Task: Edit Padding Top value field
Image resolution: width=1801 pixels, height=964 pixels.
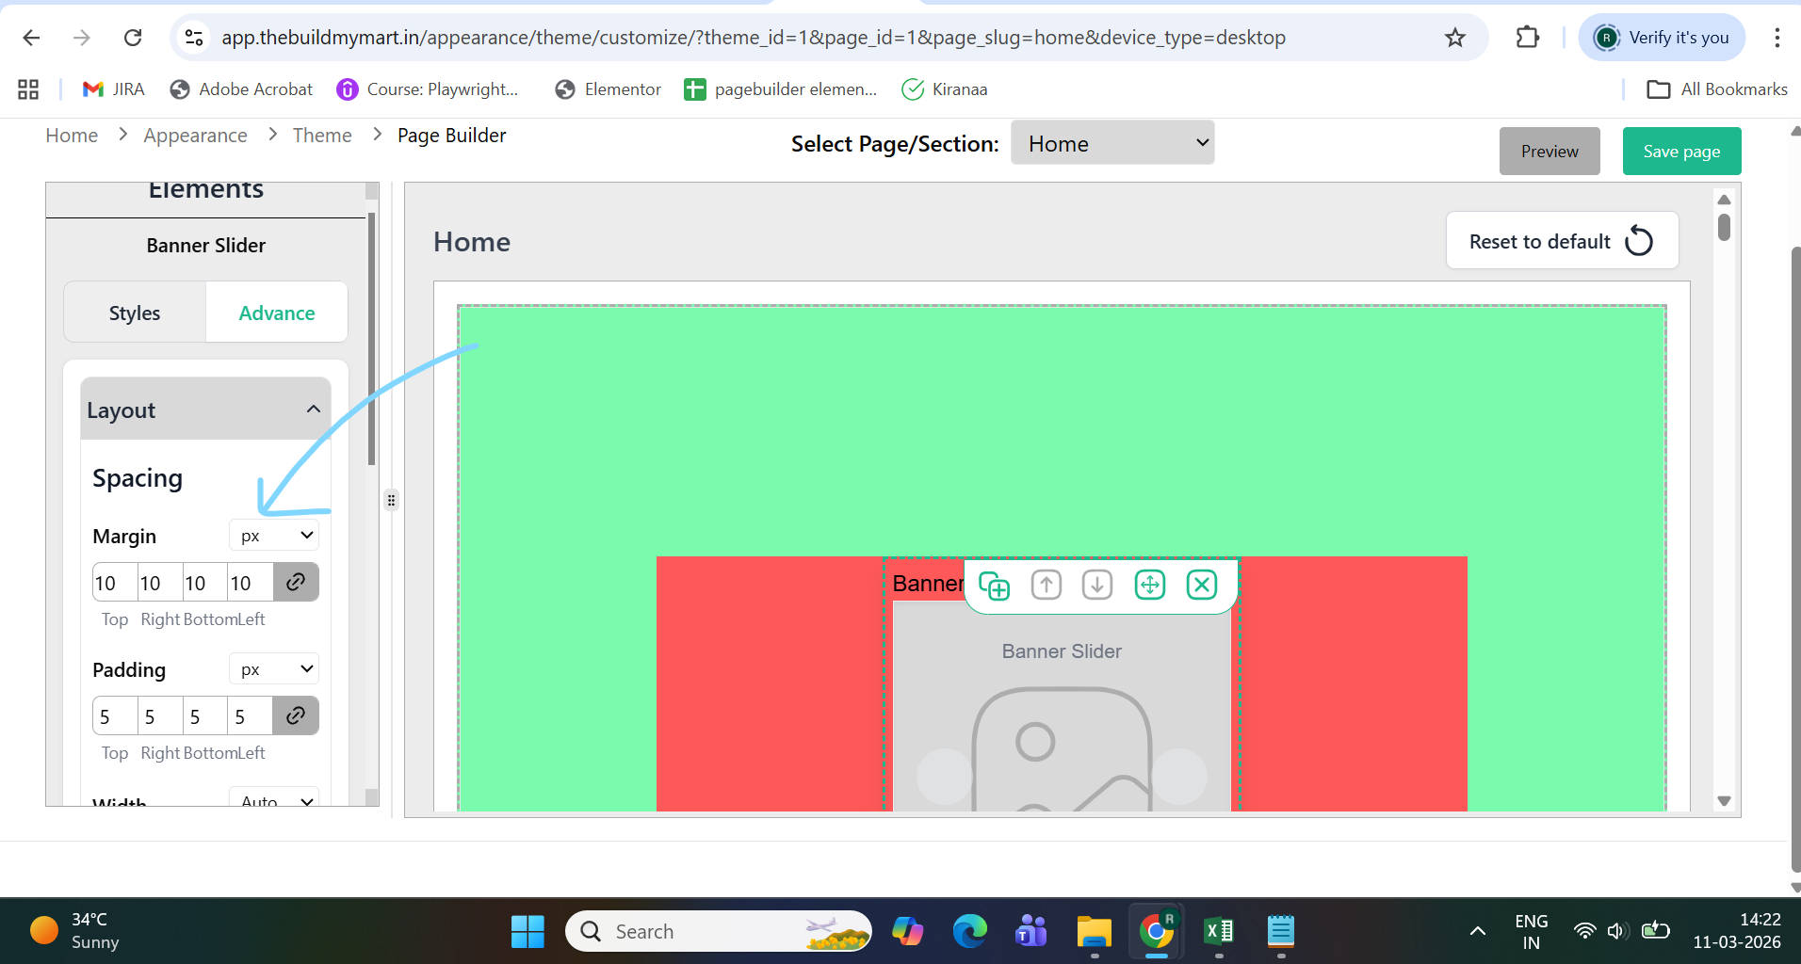Action: pyautogui.click(x=115, y=716)
